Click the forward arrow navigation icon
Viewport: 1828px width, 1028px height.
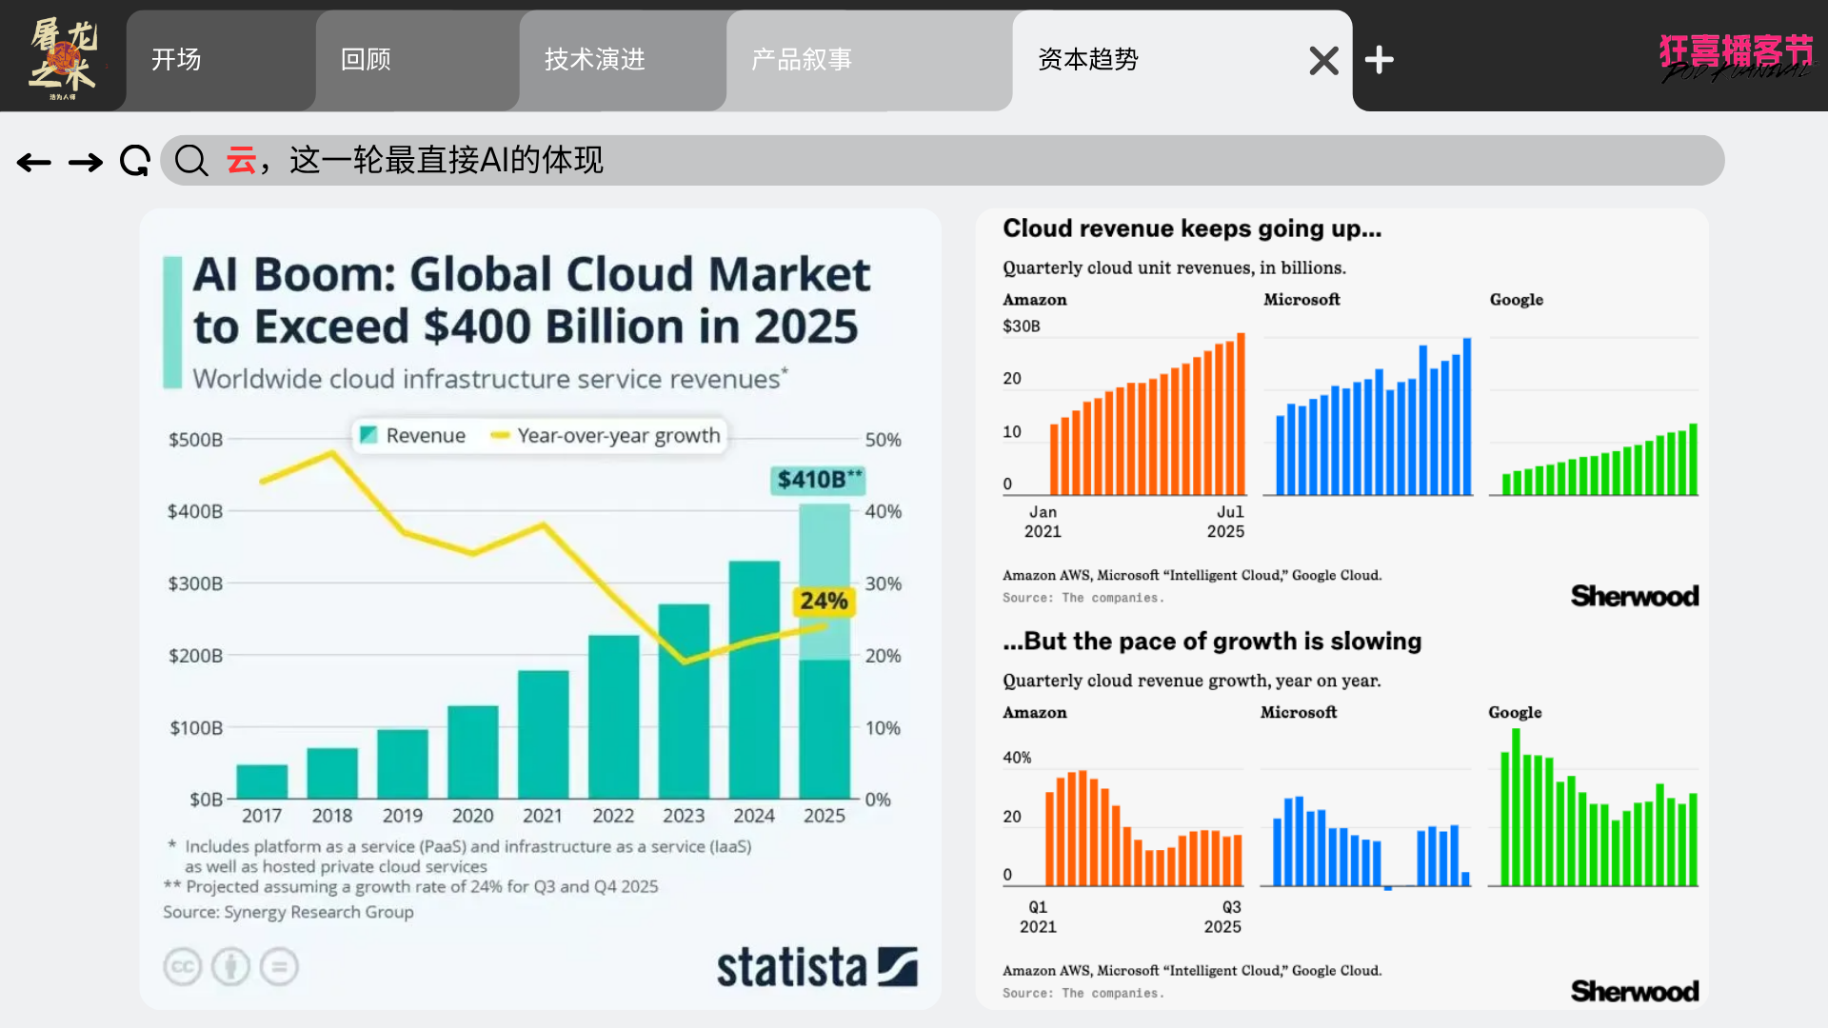pos(86,163)
